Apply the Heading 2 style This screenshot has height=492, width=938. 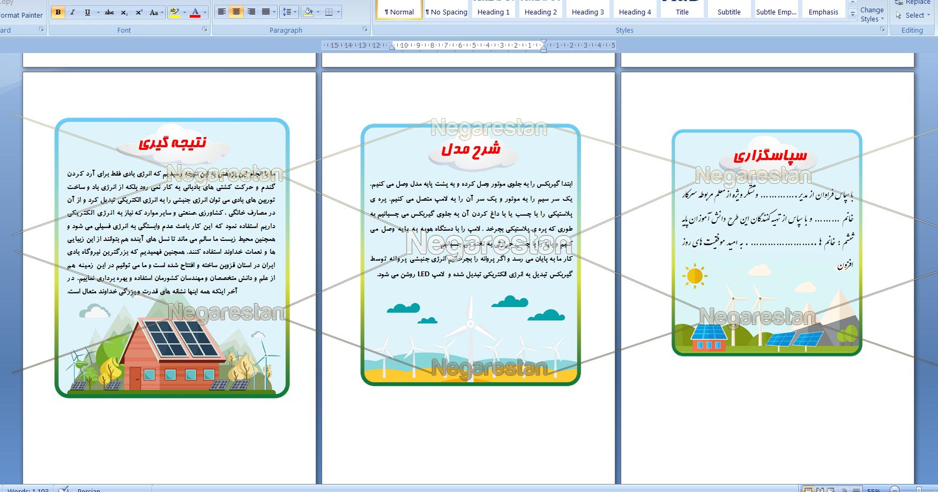click(540, 10)
